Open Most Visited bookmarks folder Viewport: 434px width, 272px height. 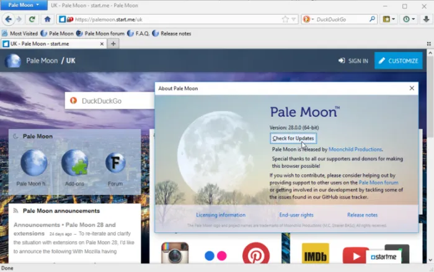tap(20, 34)
